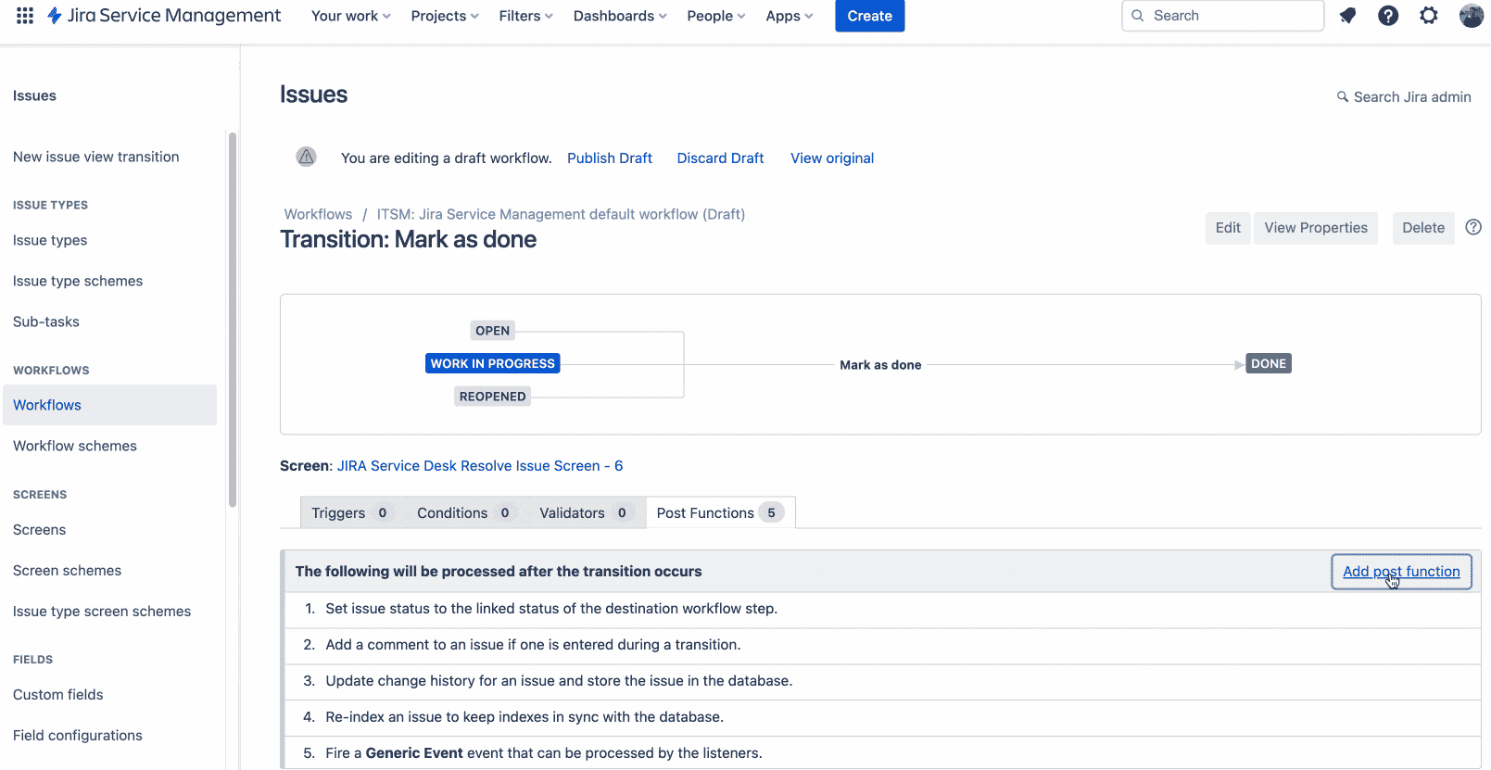Click the draft workflow warning icon
The height and width of the screenshot is (770, 1491).
coord(306,157)
